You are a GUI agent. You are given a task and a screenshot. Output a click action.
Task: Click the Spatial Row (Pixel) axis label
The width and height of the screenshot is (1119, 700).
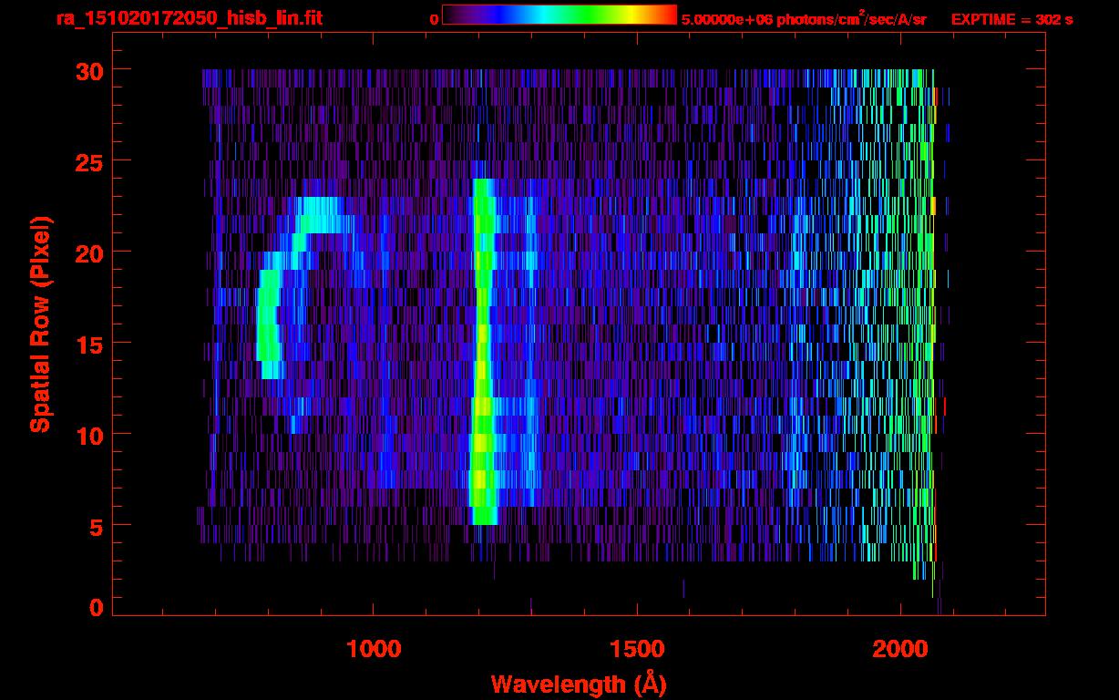click(x=40, y=324)
